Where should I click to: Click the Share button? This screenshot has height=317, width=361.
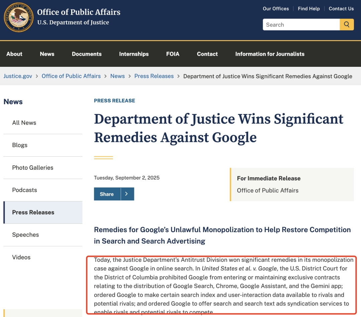pyautogui.click(x=107, y=194)
